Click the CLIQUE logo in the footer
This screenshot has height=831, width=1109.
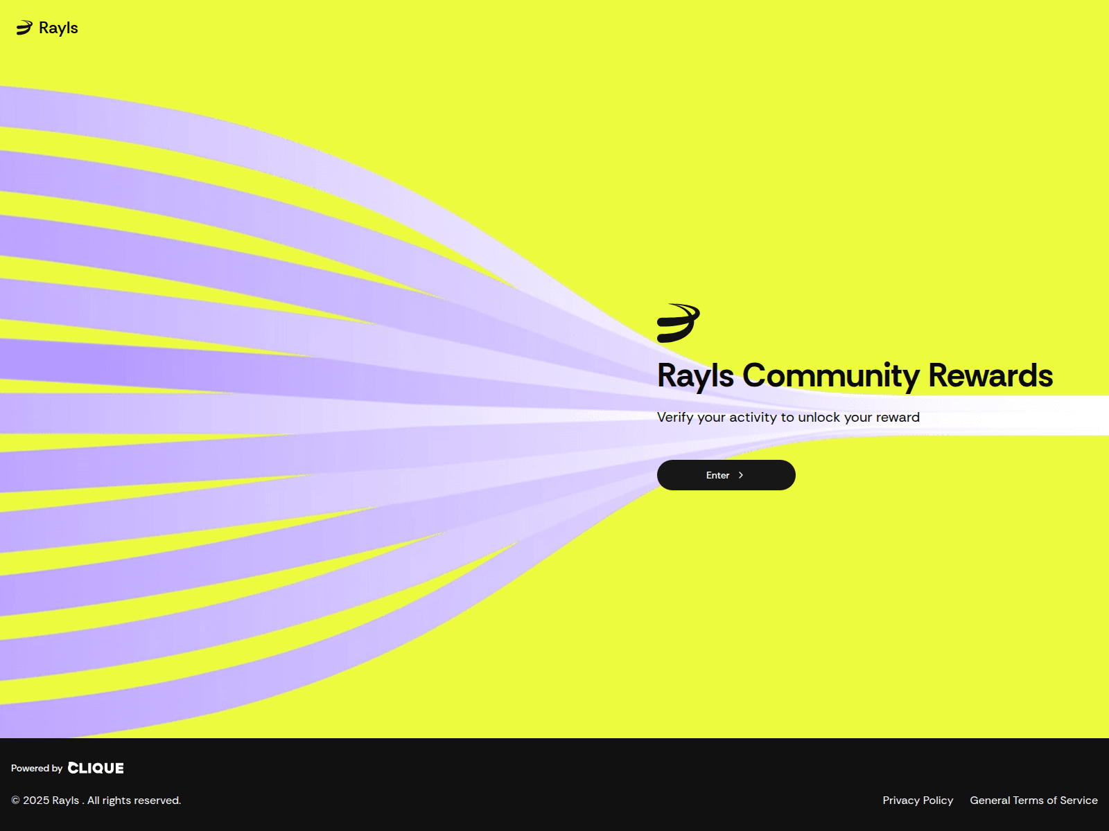(96, 768)
